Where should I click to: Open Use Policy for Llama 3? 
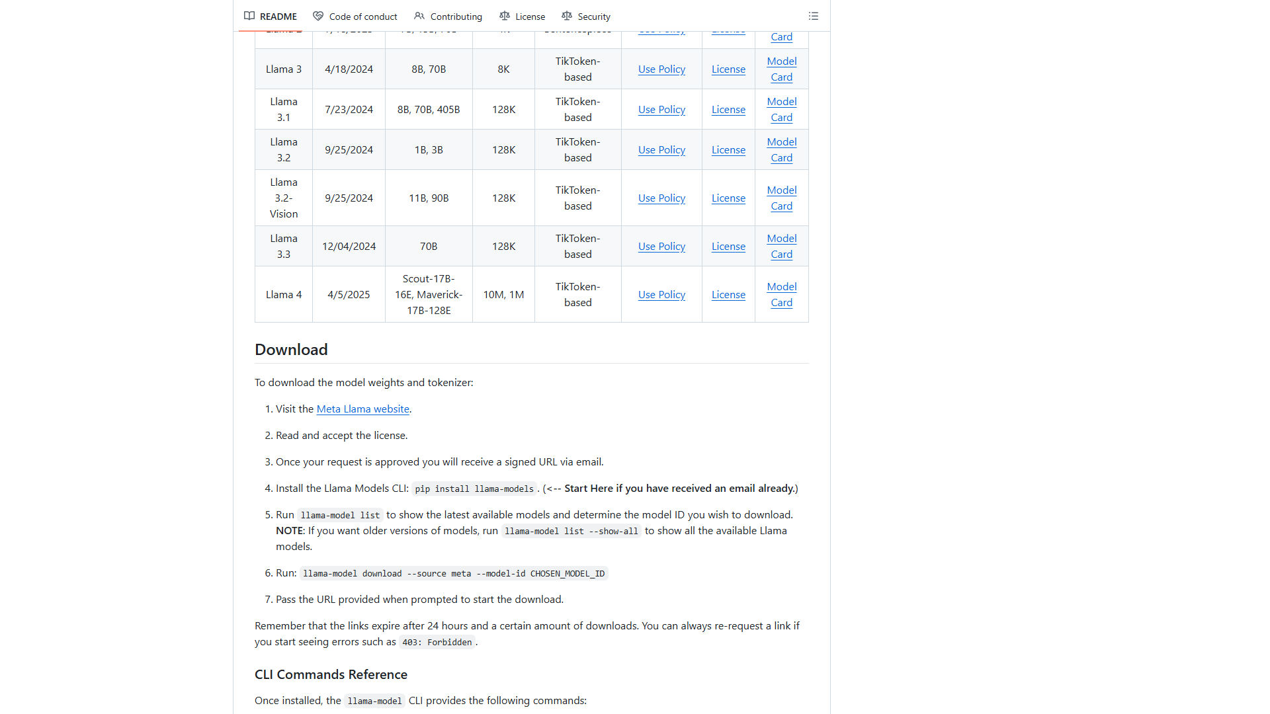click(661, 69)
